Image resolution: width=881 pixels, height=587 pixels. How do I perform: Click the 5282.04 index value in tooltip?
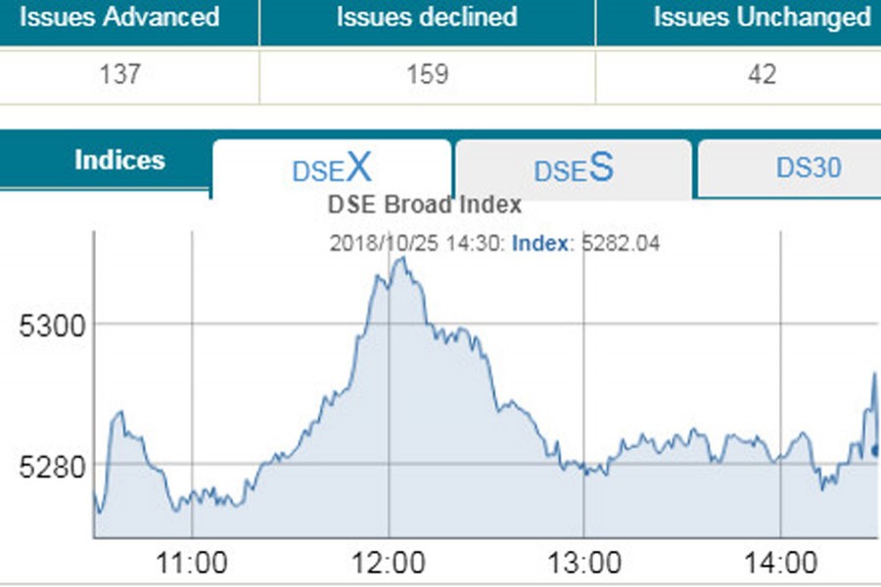click(621, 244)
